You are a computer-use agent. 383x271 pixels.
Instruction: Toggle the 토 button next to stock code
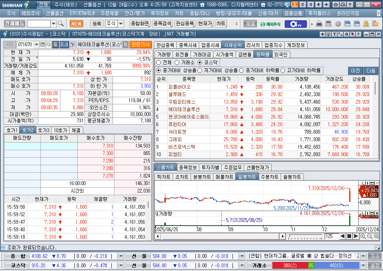coord(56,44)
